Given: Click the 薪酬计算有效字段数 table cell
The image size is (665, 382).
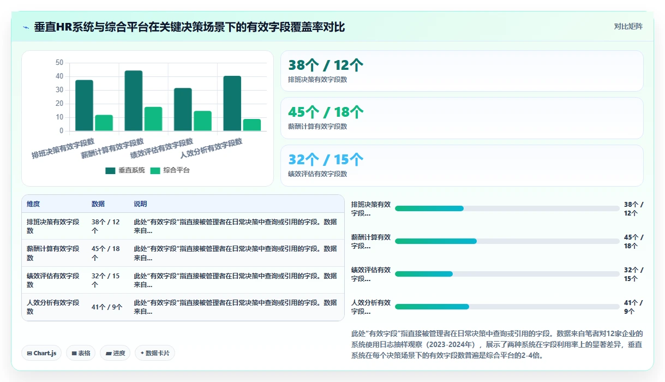Looking at the screenshot, I should 54,253.
